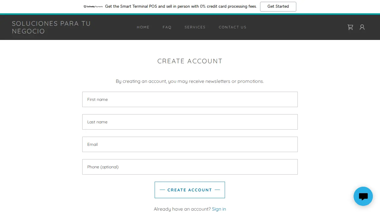Focus the First name field
This screenshot has height=213, width=380.
tap(190, 99)
